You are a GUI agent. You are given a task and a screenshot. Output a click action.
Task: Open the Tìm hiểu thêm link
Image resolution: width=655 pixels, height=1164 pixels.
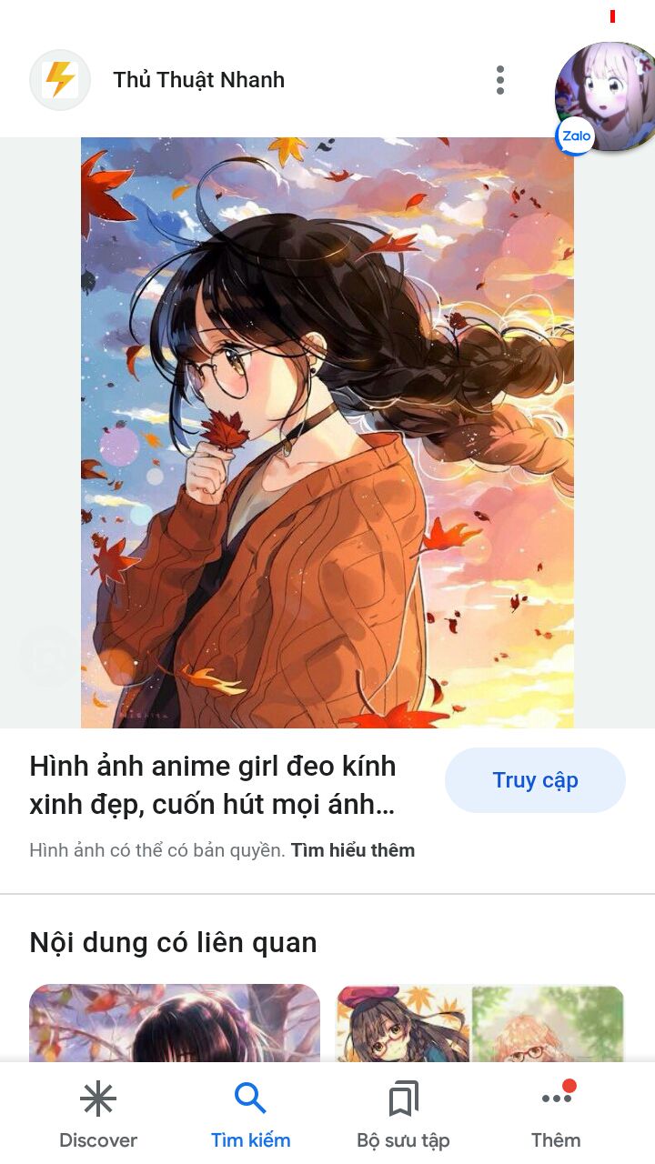[x=353, y=850]
